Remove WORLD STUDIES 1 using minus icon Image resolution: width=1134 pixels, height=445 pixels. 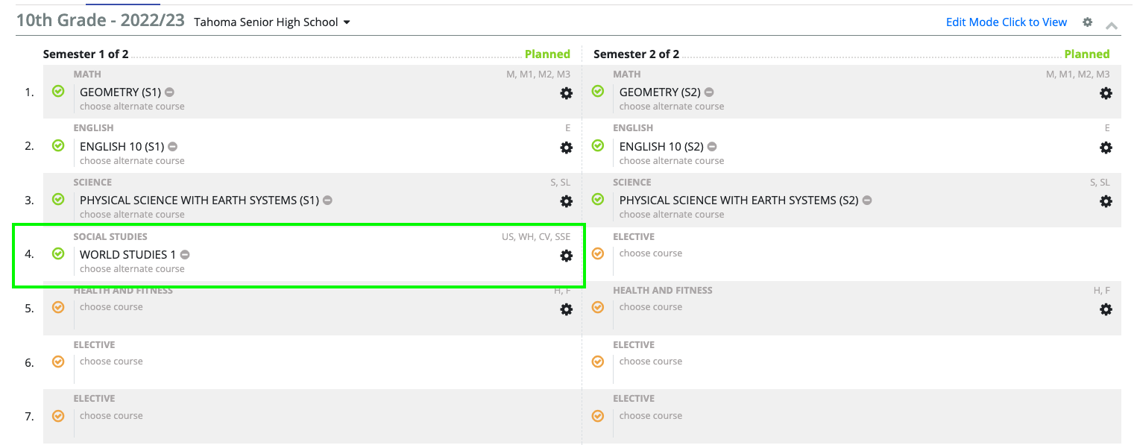tap(185, 255)
